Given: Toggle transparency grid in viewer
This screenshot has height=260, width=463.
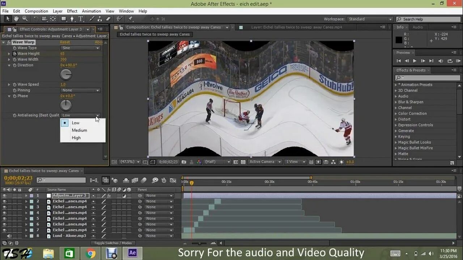Looking at the screenshot, I should 243,162.
